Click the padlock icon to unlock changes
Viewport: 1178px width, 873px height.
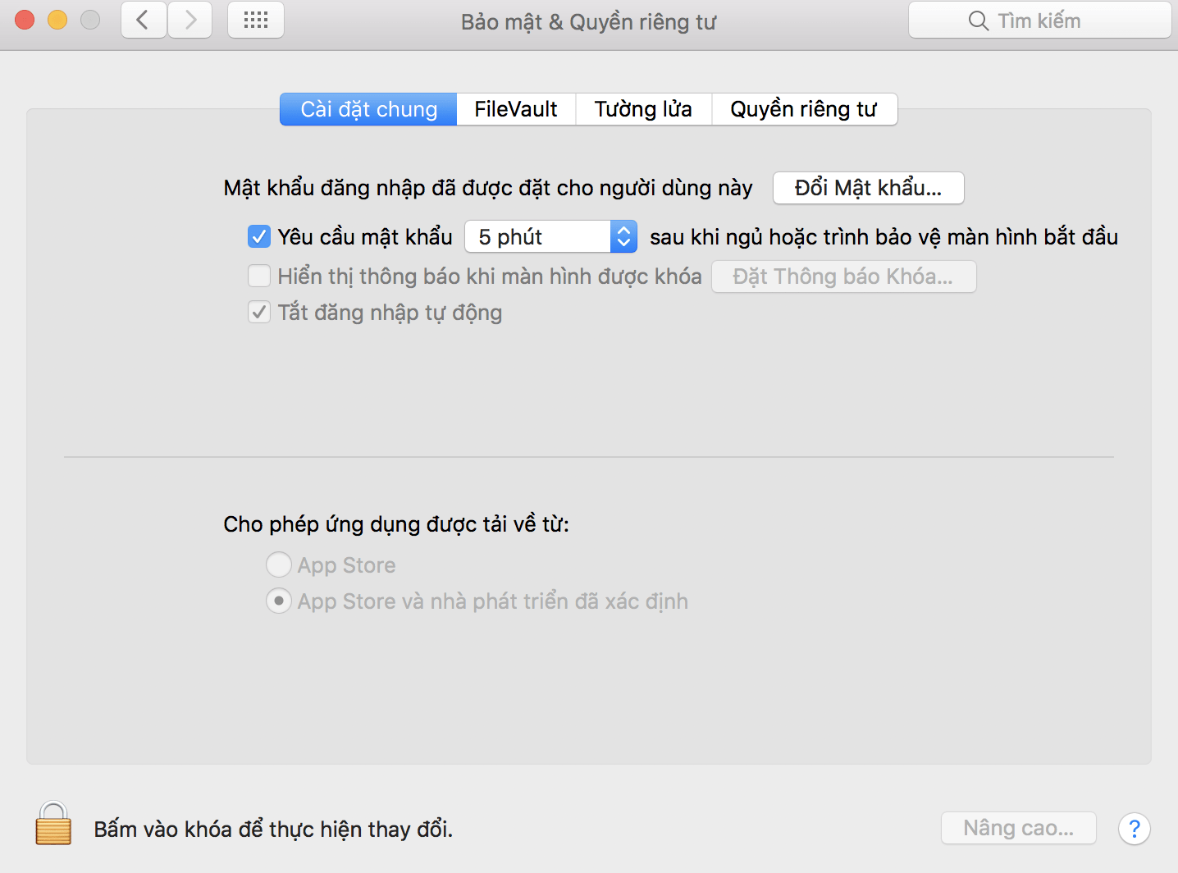pos(53,824)
